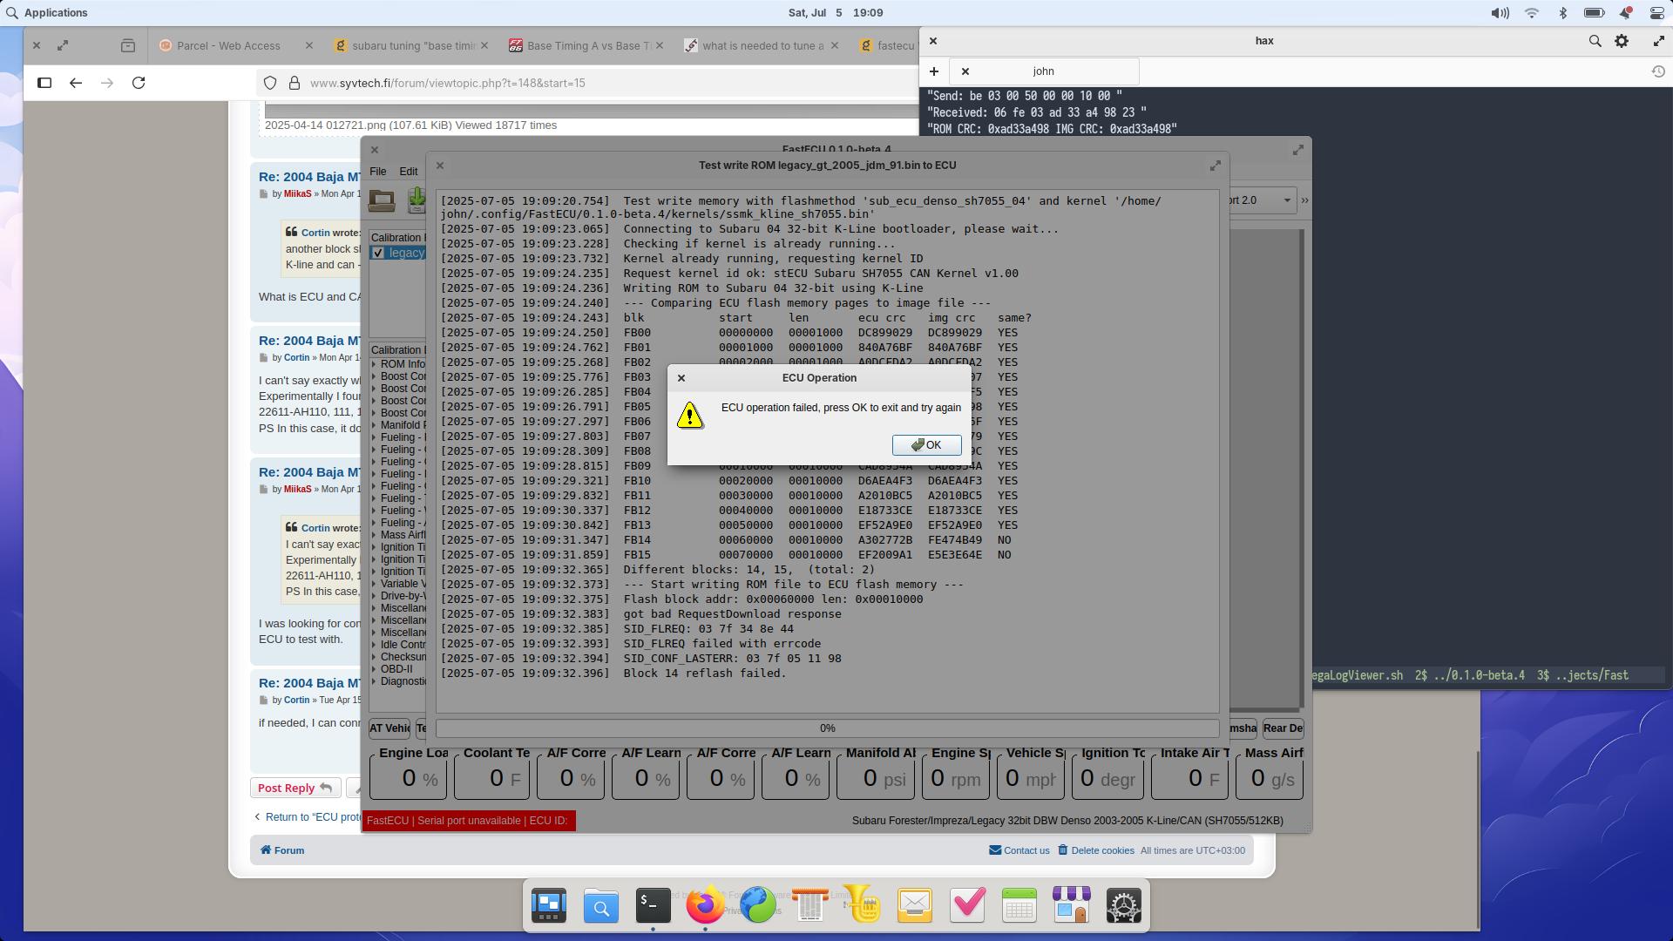Click the warning triangle icon in the dialog
Screen dimensions: 1673x941
point(689,416)
